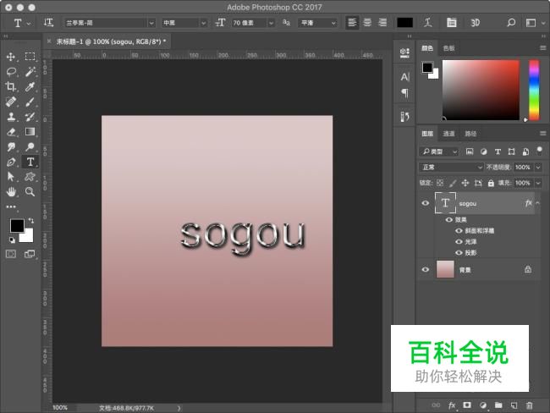Open the layer fill dropdown arrow

(538, 183)
